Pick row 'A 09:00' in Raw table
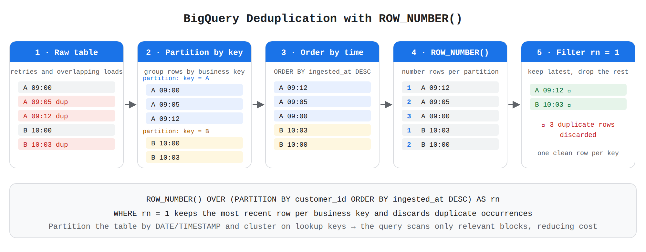Viewport: 646px width, 252px height. click(67, 87)
